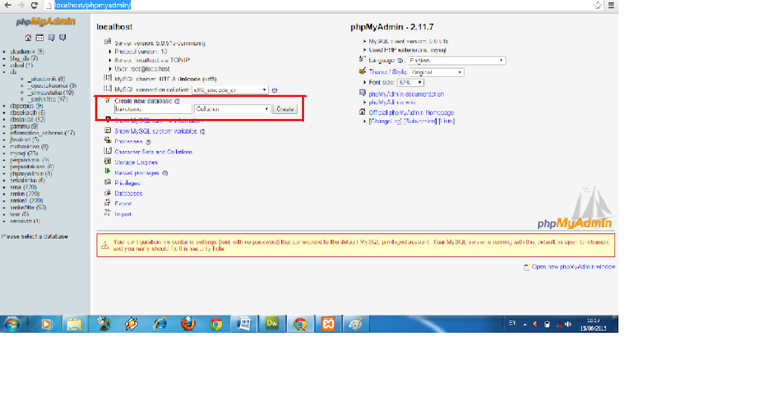Select the webauth database in sidebar
The height and width of the screenshot is (403, 768).
[x=26, y=221]
